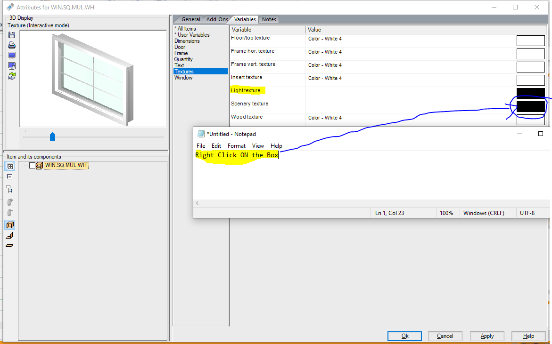
Task: Click the expand-all plus icon in components panel
Action: (10, 166)
